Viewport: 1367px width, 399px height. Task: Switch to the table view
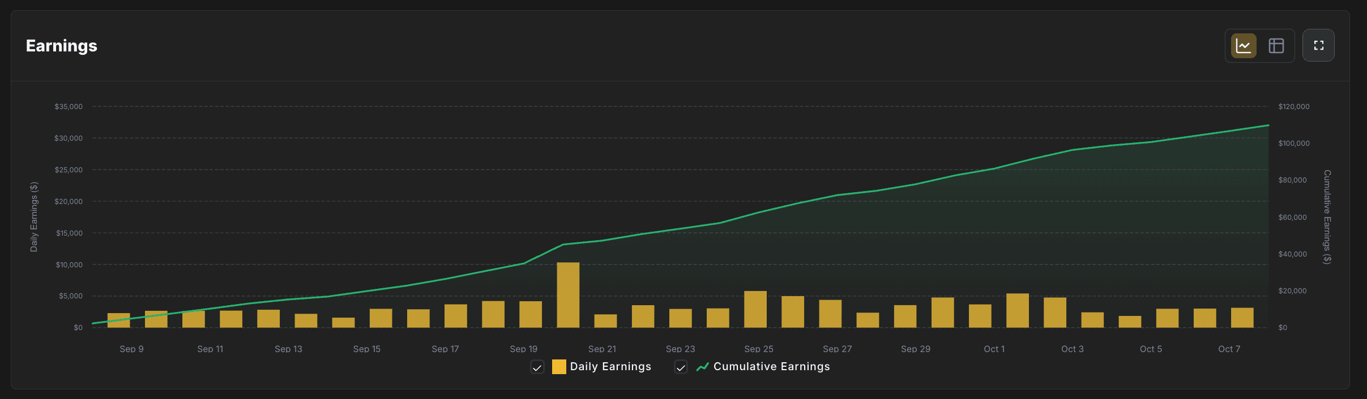1276,46
